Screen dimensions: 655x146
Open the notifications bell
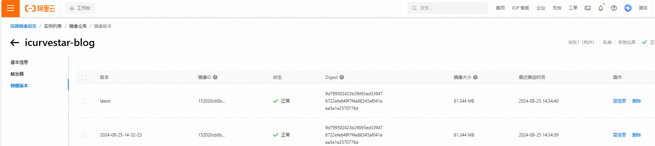point(601,8)
